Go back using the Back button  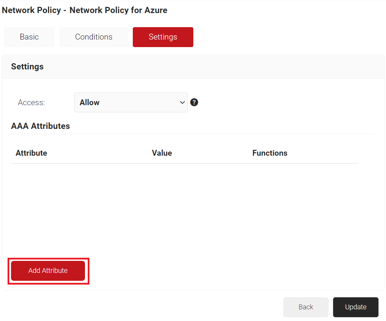(x=305, y=307)
